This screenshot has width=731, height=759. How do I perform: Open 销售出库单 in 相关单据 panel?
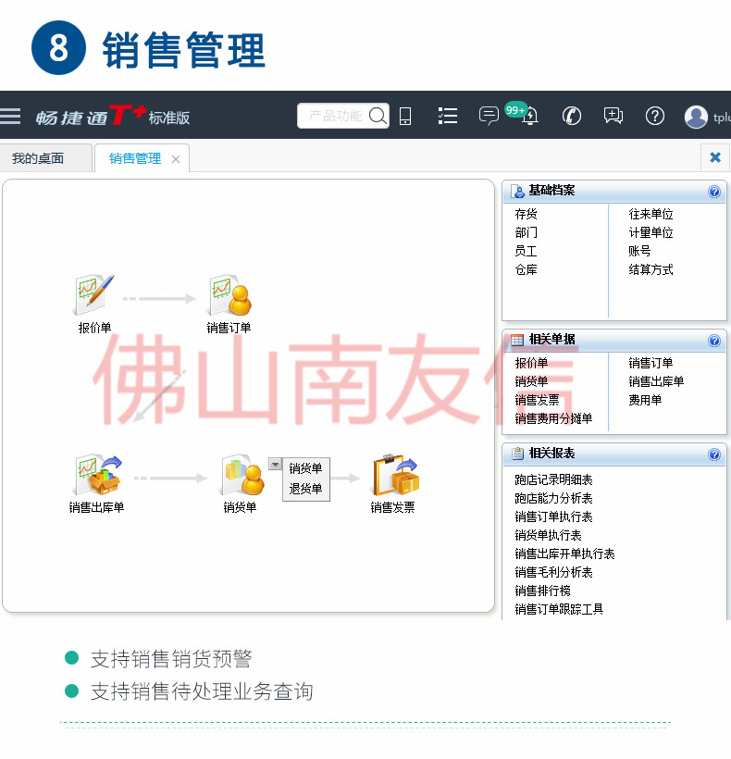point(656,381)
